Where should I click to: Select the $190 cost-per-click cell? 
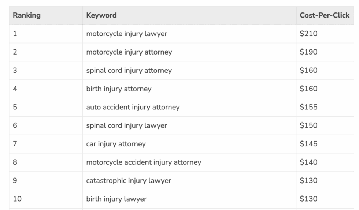(x=308, y=52)
